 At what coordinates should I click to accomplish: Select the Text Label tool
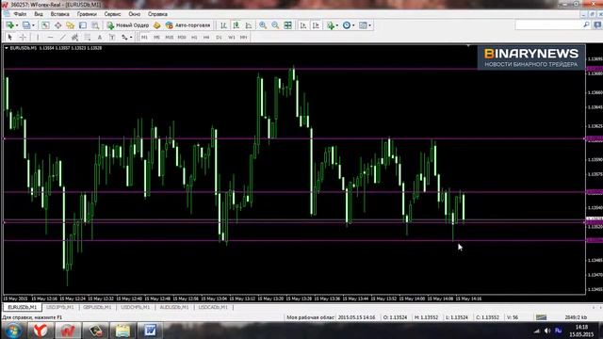[x=112, y=38]
